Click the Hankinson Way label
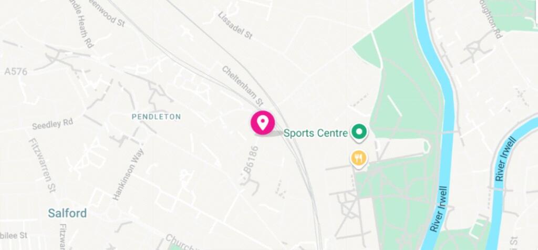Viewport: 538px width, 250px height. pyautogui.click(x=128, y=174)
